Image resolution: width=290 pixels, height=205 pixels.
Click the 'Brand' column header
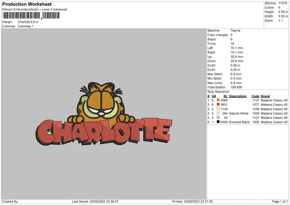point(265,96)
